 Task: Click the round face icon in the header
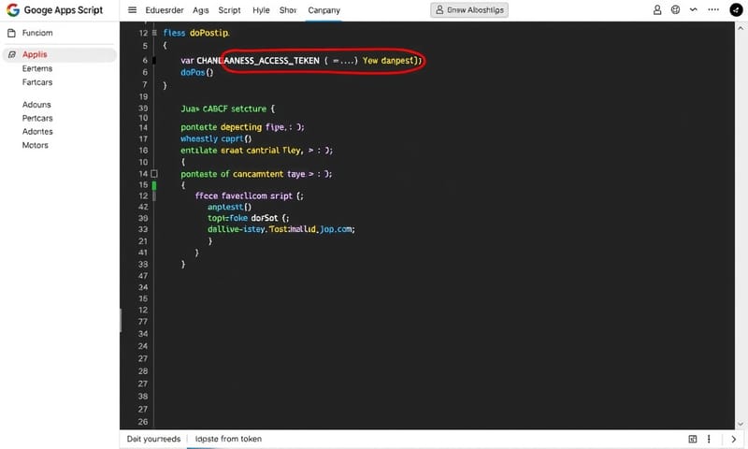675,10
